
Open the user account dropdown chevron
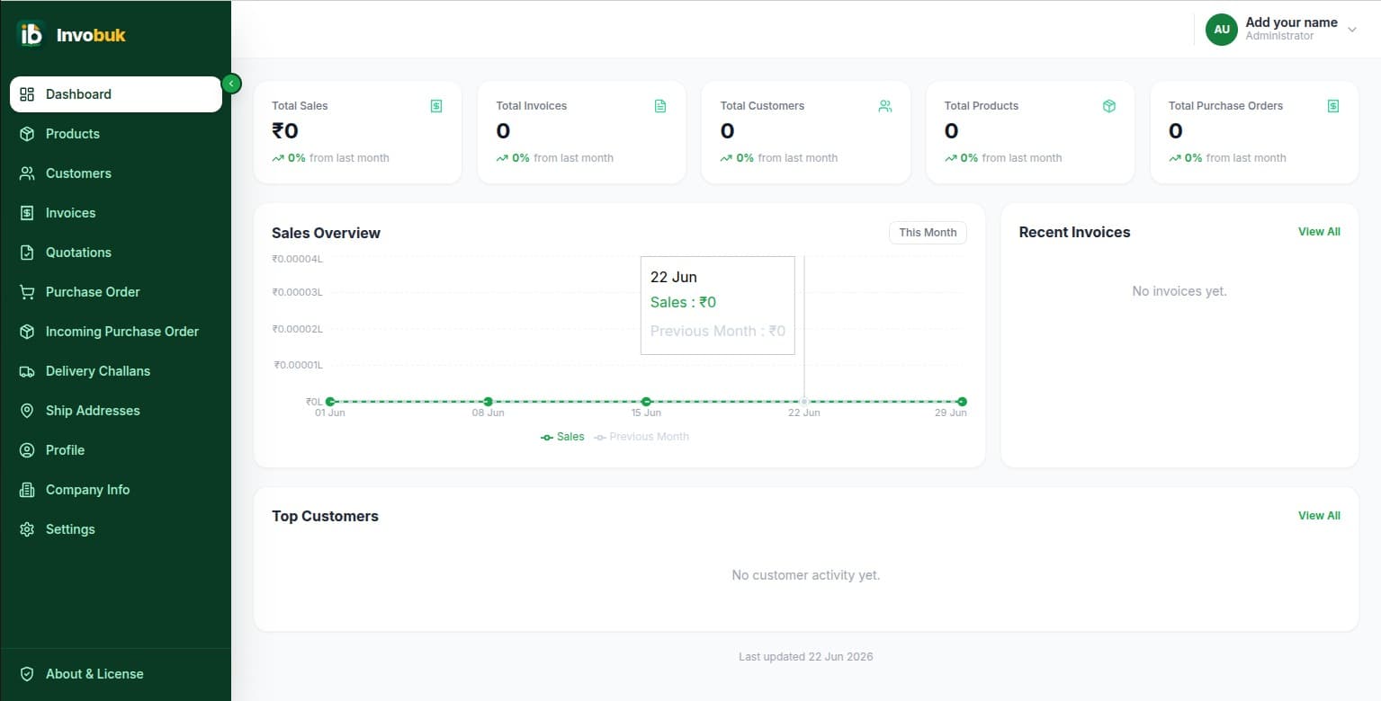point(1352,30)
